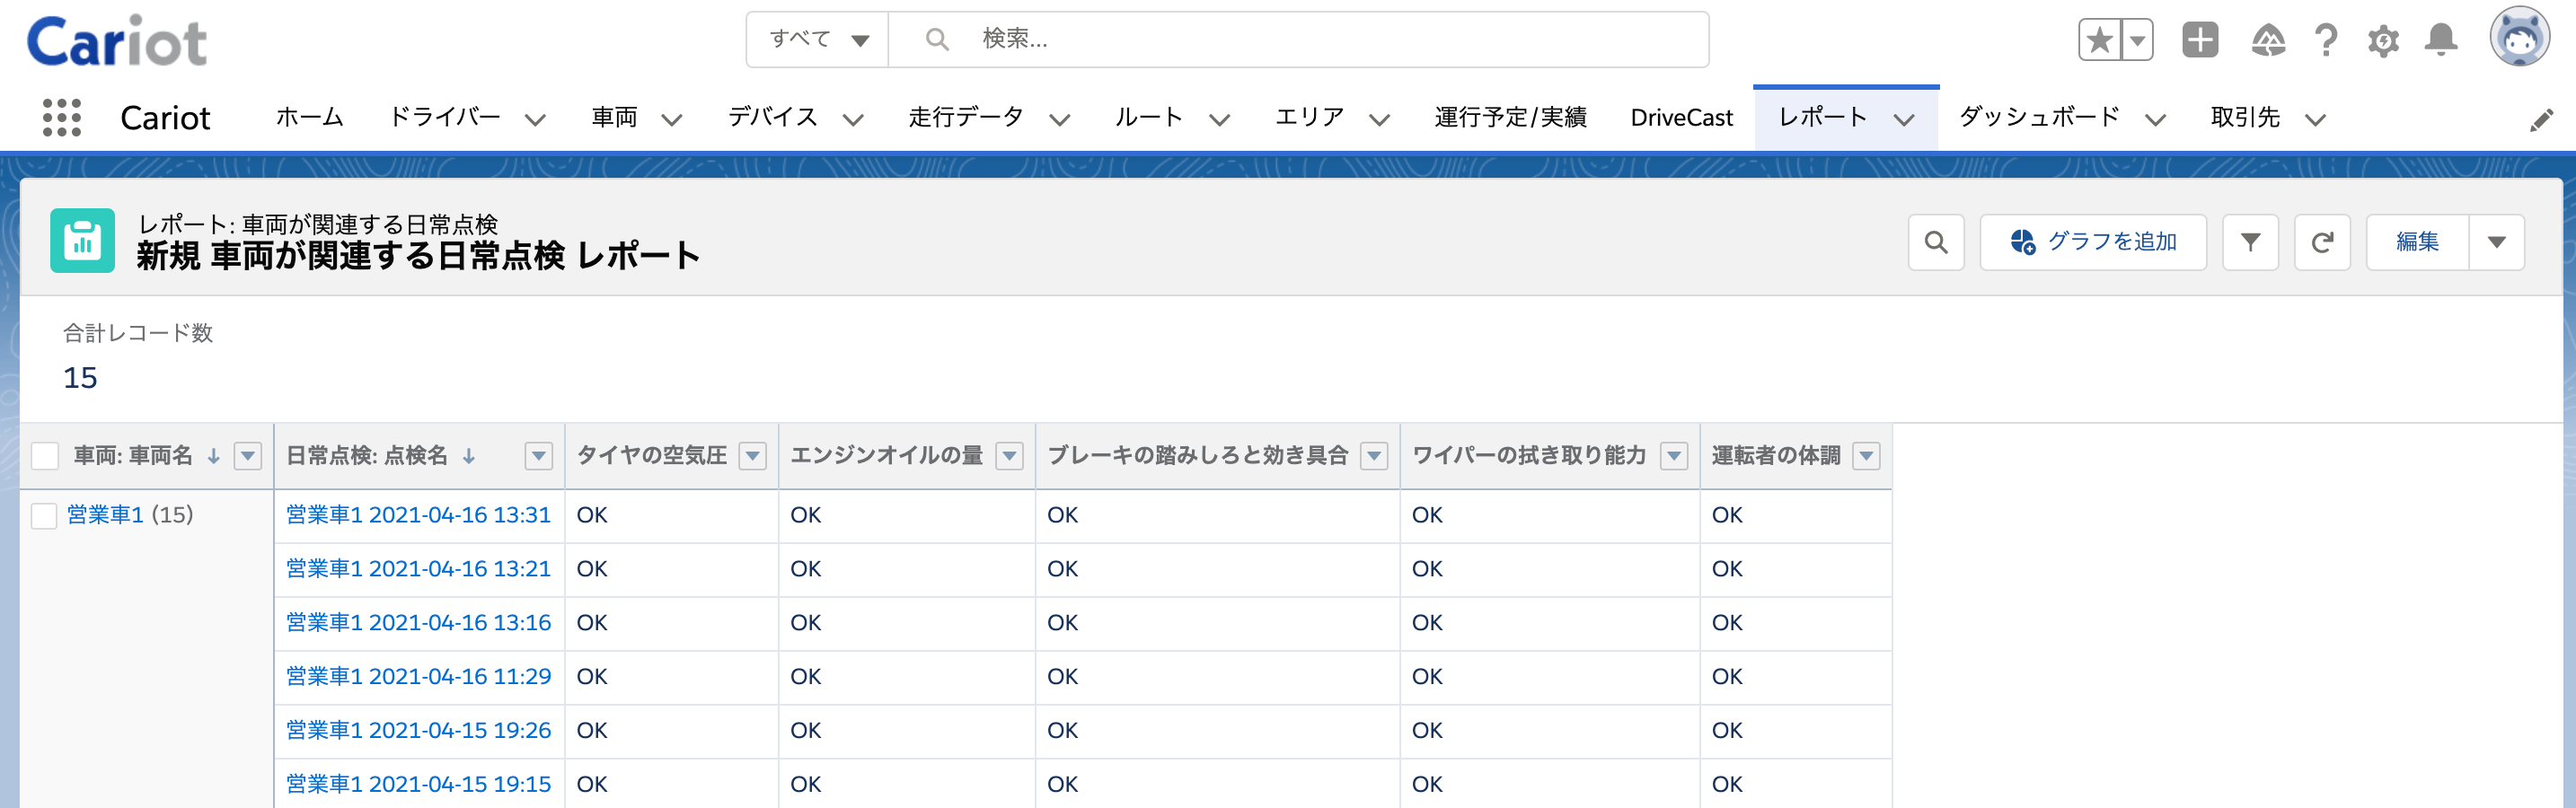Open 営業車1 2021-04-15 19:15 record
2576x808 pixels.
pos(418,785)
